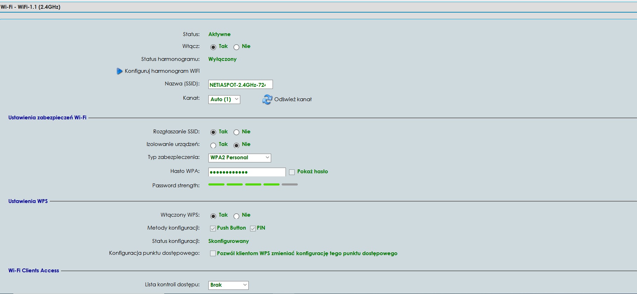Click the Odśwież kanał text link
The image size is (637, 294).
click(x=293, y=99)
